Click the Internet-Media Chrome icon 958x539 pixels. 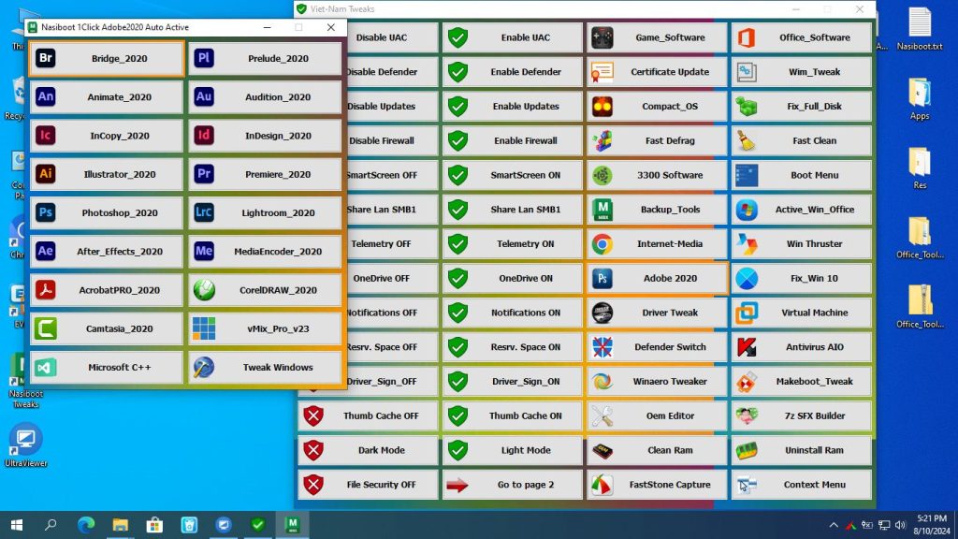(602, 244)
